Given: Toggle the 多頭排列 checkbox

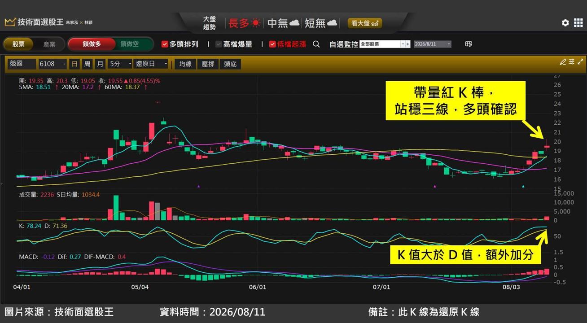Looking at the screenshot, I should [x=165, y=44].
